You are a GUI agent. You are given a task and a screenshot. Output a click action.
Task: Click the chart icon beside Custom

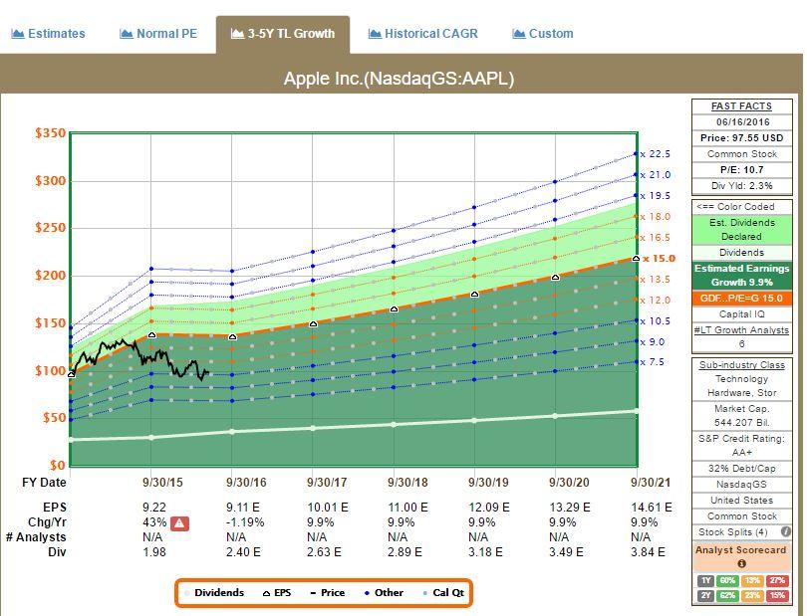tap(518, 34)
